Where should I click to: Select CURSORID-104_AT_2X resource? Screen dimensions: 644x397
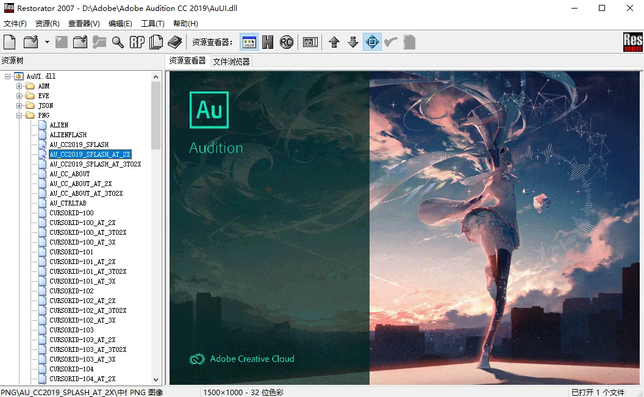click(82, 379)
